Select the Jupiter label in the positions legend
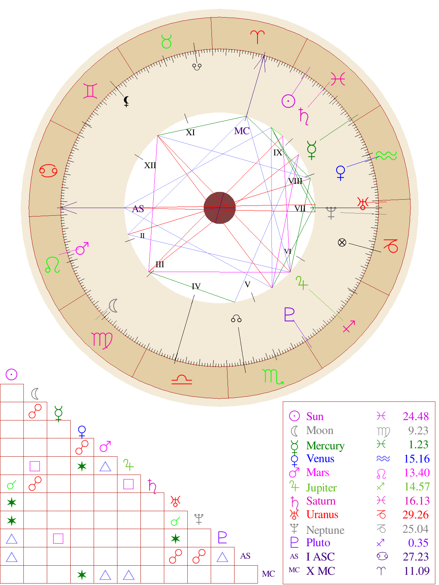439x585 pixels. pyautogui.click(x=322, y=487)
